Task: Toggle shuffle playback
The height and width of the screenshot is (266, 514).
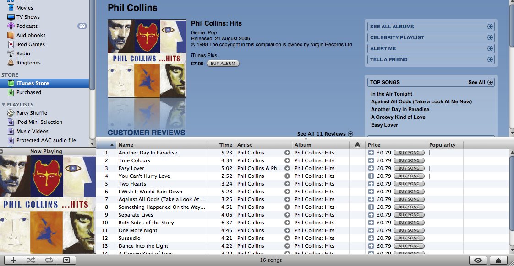Action: [31, 261]
